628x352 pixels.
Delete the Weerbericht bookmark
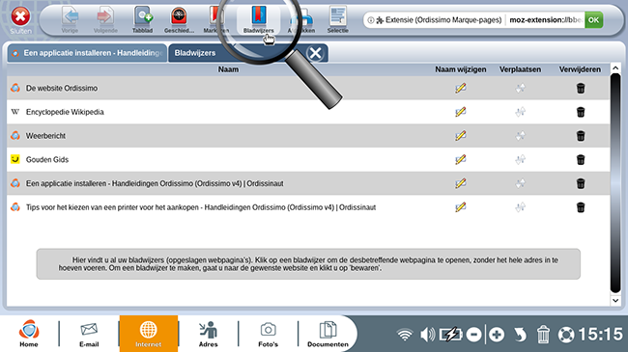coord(581,136)
